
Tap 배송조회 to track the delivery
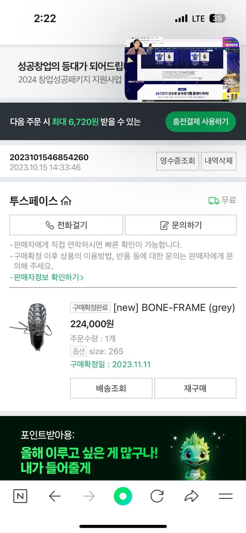111,388
